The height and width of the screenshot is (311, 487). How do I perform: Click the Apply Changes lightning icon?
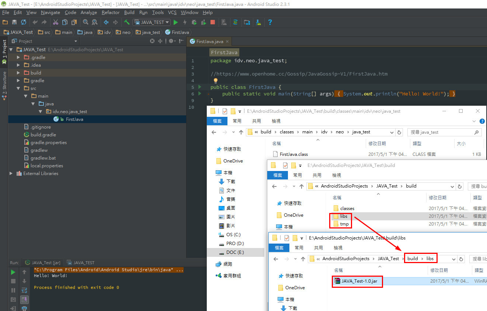coord(185,22)
